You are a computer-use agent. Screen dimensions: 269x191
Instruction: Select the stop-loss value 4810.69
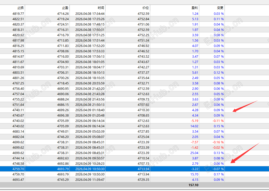click(18, 67)
